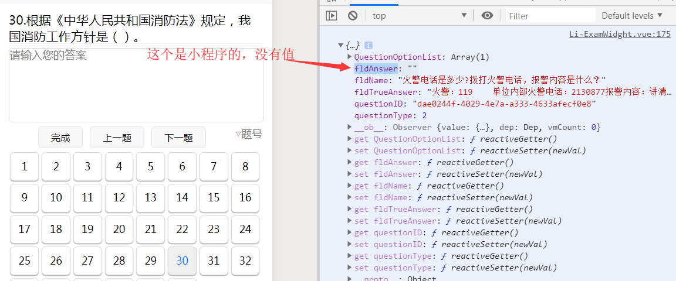Click the console sidebar toggle icon
The width and height of the screenshot is (676, 281).
332,16
